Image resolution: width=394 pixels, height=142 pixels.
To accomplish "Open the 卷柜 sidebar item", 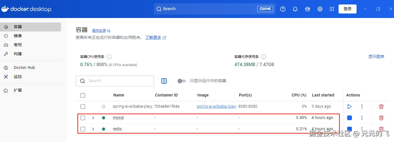I will 30,45.
